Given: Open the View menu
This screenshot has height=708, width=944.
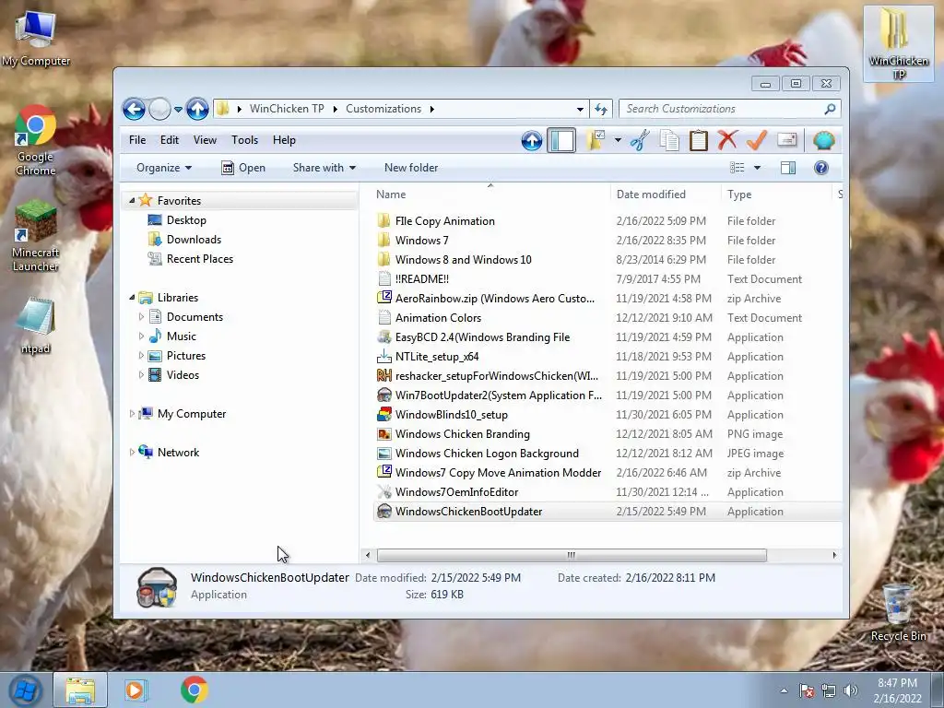Looking at the screenshot, I should (x=205, y=140).
